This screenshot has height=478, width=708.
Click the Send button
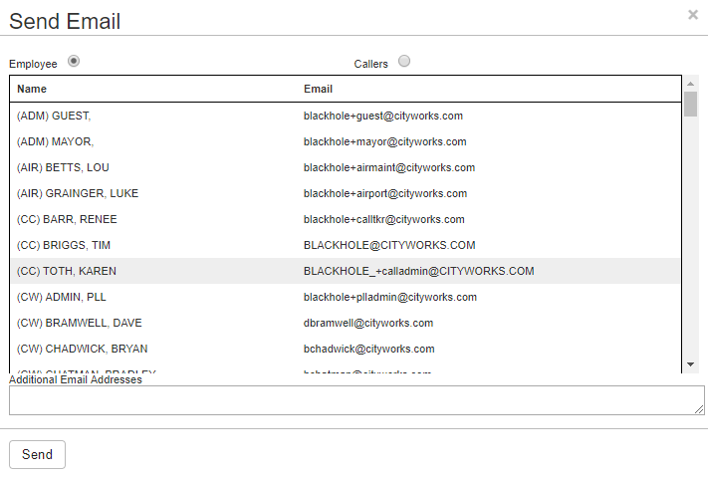(37, 454)
